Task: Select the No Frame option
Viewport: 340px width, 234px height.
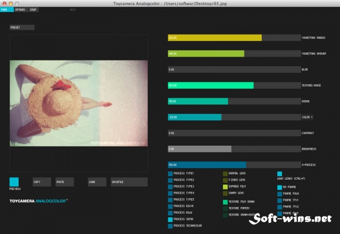Action: (x=280, y=187)
